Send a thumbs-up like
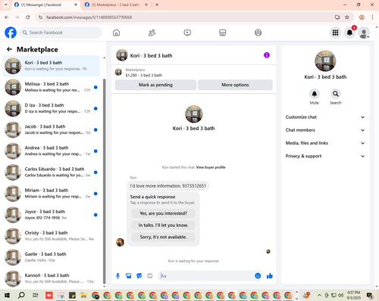This screenshot has width=379, height=301. [270, 276]
